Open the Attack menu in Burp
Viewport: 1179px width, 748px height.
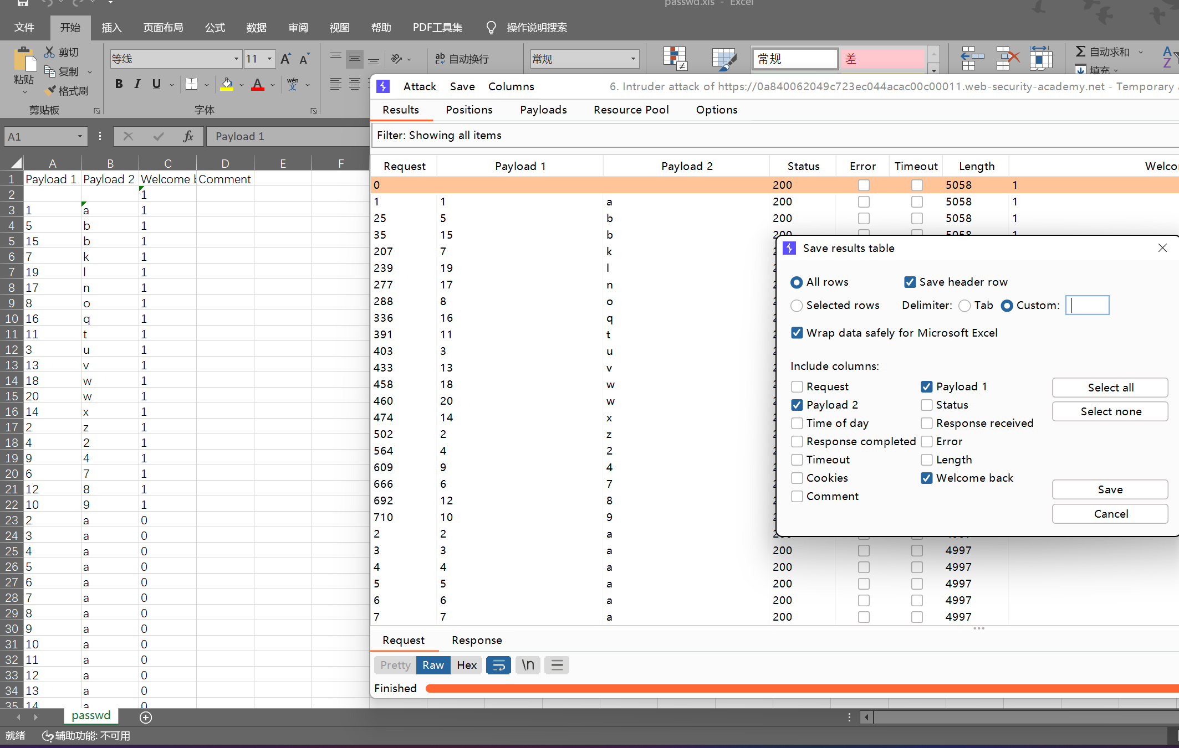point(420,86)
